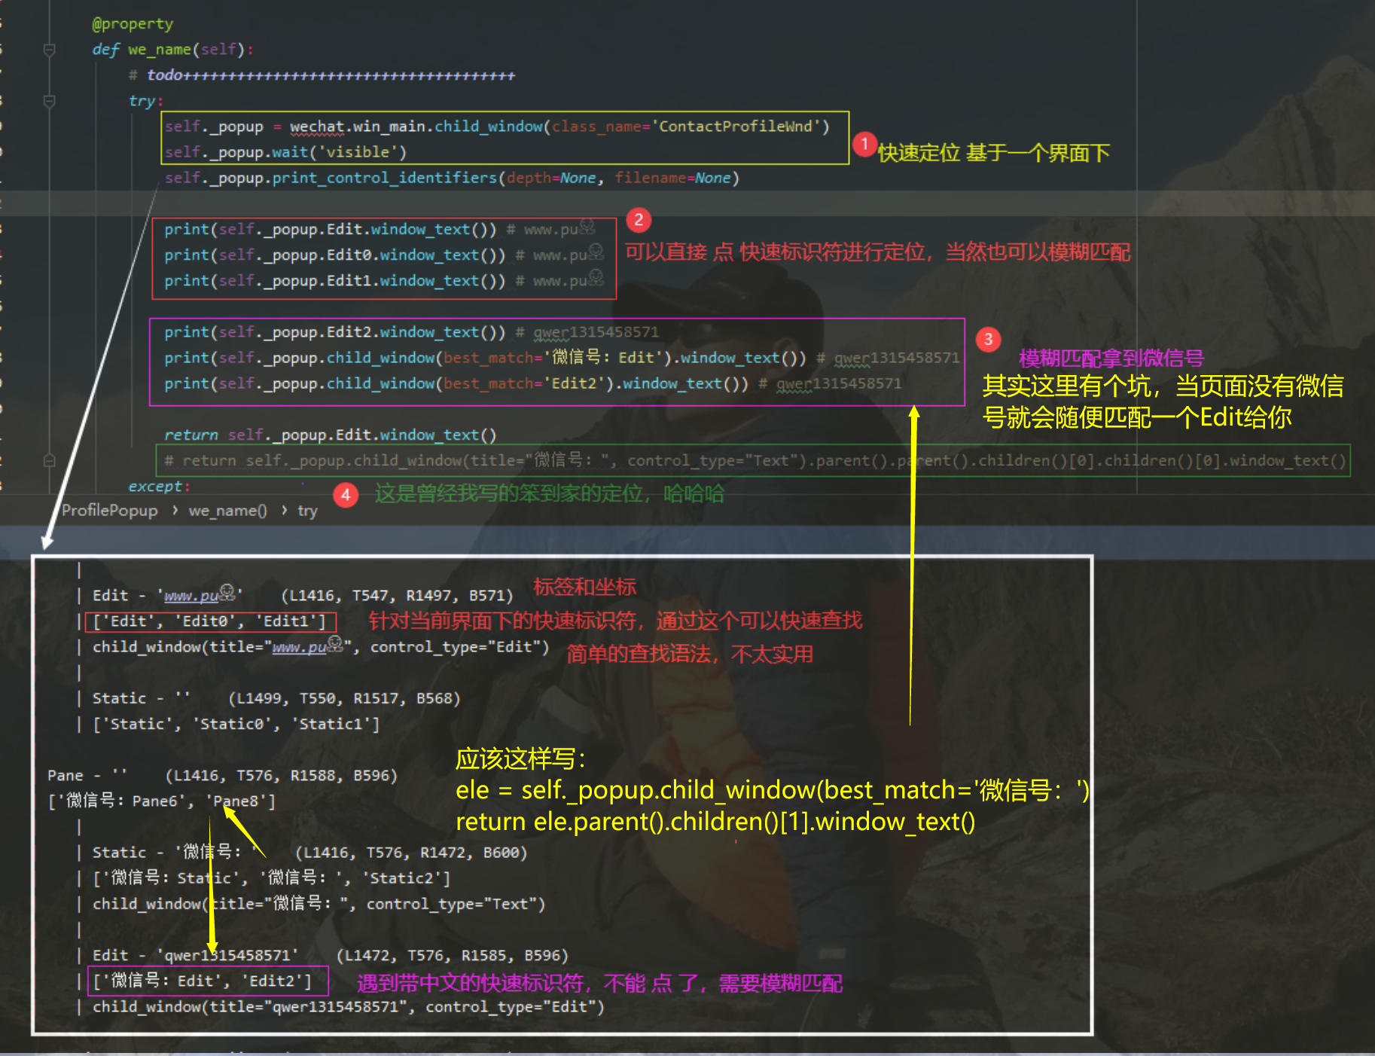Select we_name() in the breadcrumb bar
Screen dimensions: 1375x1056
click(227, 510)
